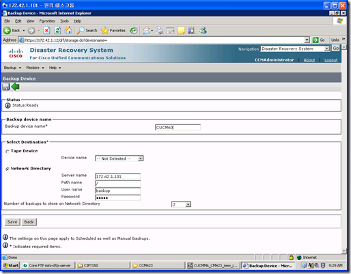Viewport: 351px width, 274px height.
Task: Click the padlock security icon in status bar
Action: [291, 258]
